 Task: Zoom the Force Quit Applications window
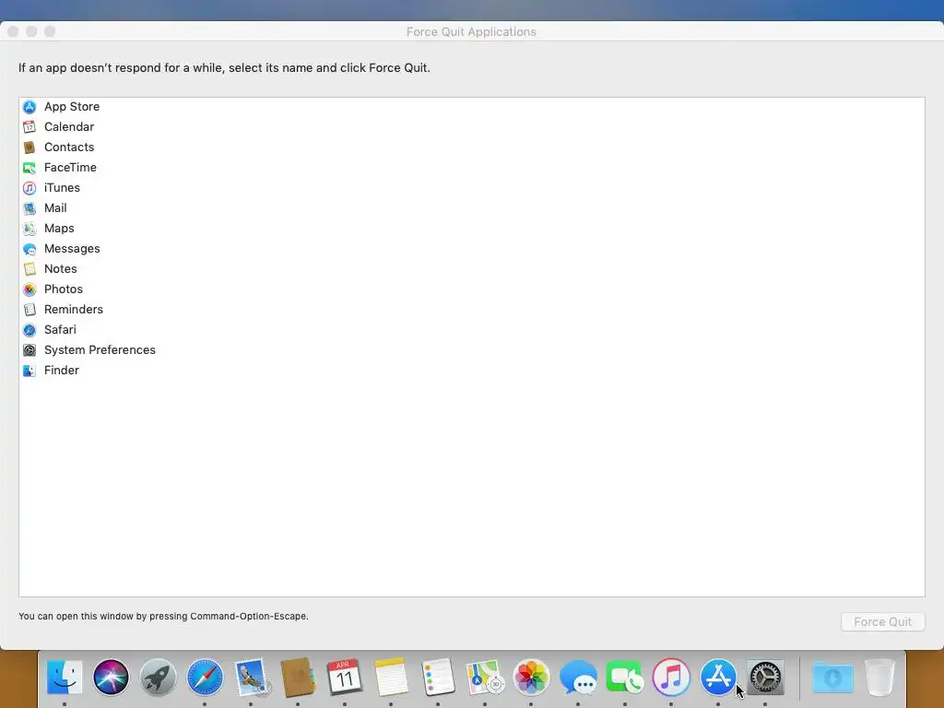50,31
